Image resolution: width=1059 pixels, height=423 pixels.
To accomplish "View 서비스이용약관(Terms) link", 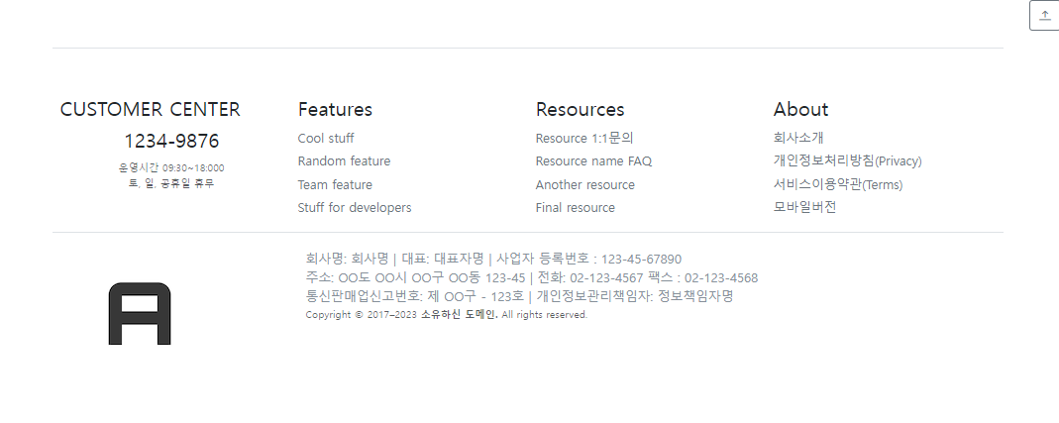I will point(837,185).
